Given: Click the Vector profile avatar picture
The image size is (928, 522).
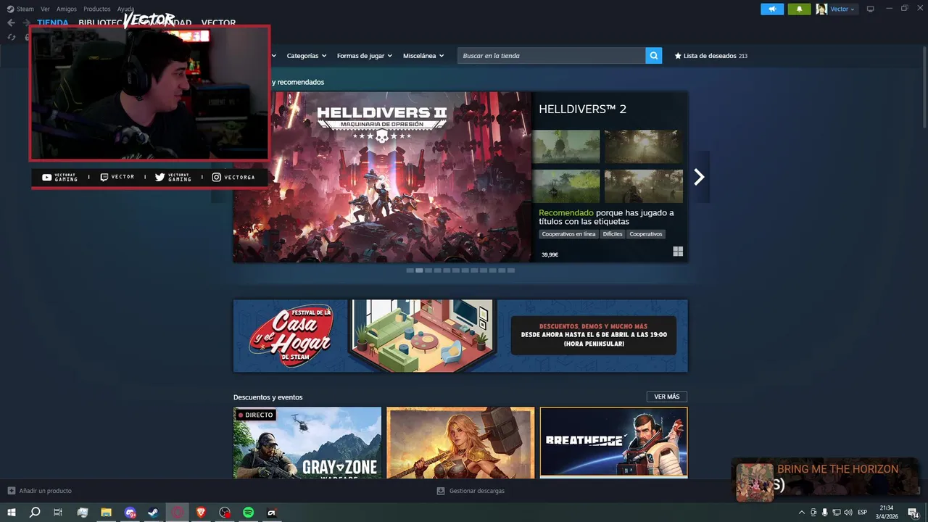Looking at the screenshot, I should pos(821,9).
